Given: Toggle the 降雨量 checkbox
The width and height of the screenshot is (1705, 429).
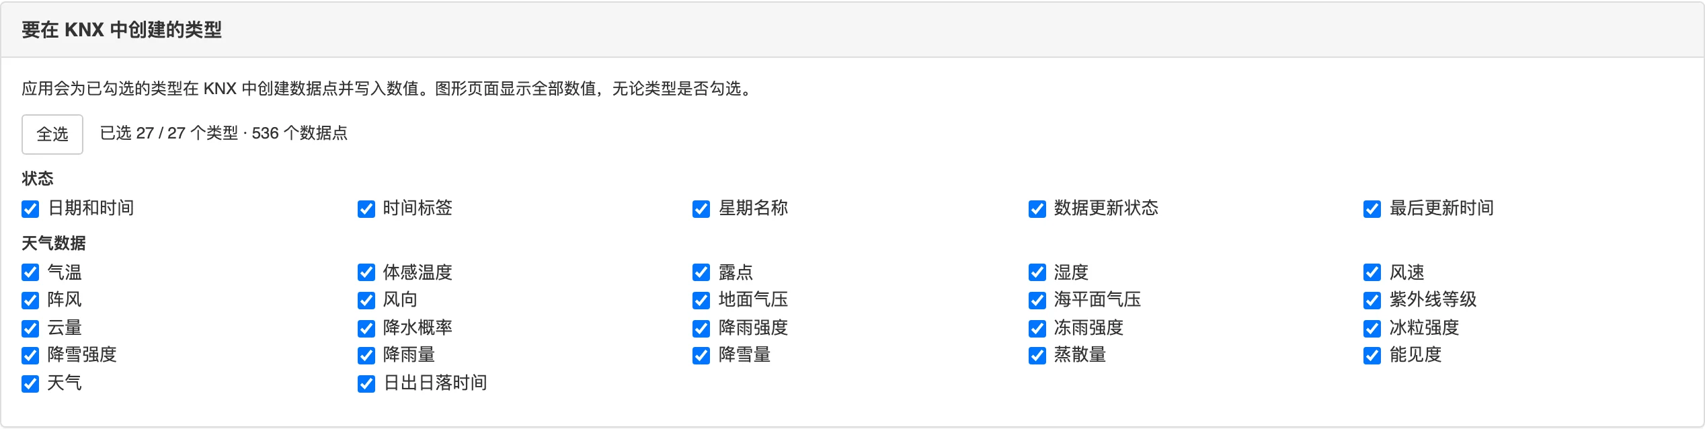Looking at the screenshot, I should click(366, 355).
